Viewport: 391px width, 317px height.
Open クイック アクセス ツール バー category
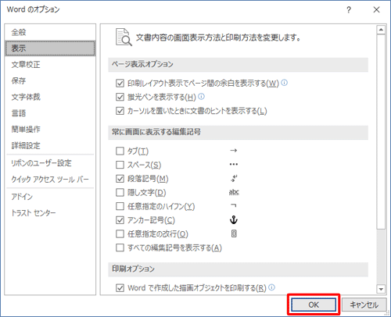(x=50, y=180)
